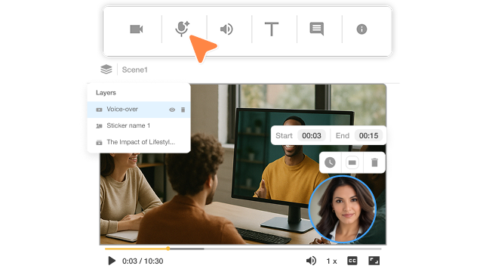Open the layers stack icon
Viewport: 483px width, 272px height.
[106, 70]
